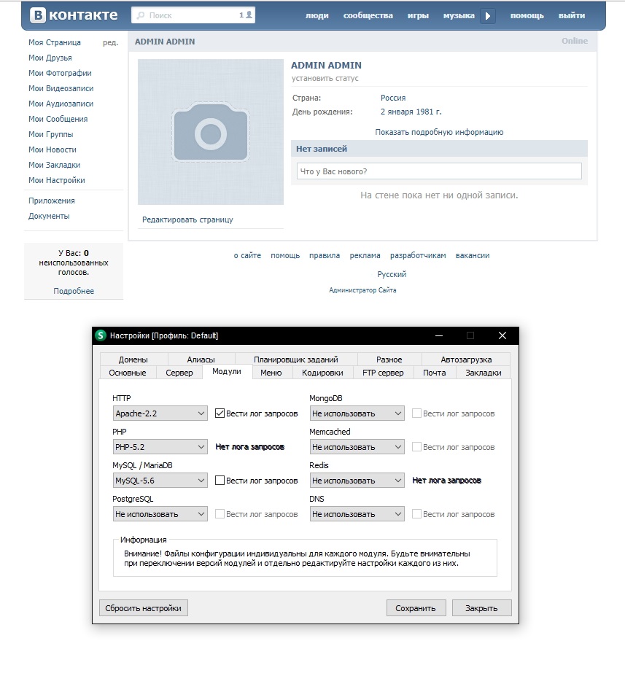
Task: Open музыка in the top navigation
Action: (459, 15)
